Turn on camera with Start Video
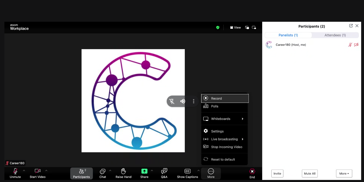This screenshot has height=182, width=364. (38, 173)
